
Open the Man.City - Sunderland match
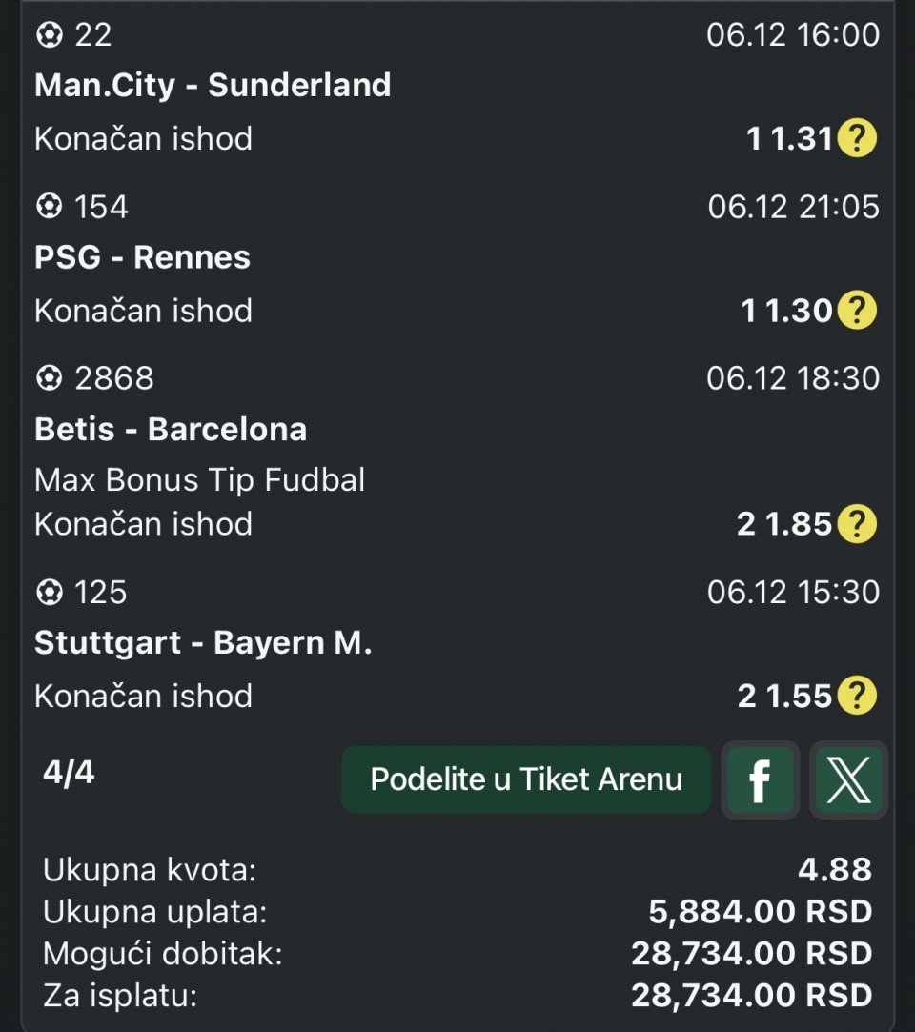(213, 85)
